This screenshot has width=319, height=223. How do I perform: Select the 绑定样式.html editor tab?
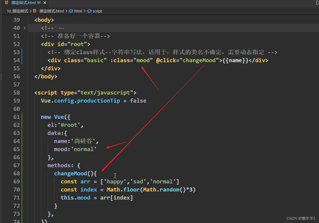pos(23,3)
